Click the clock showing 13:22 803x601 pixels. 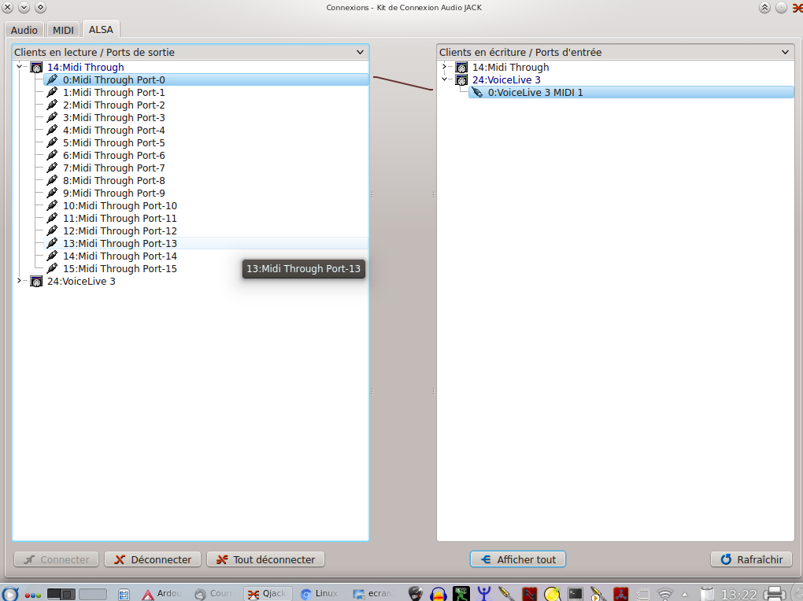pyautogui.click(x=738, y=595)
